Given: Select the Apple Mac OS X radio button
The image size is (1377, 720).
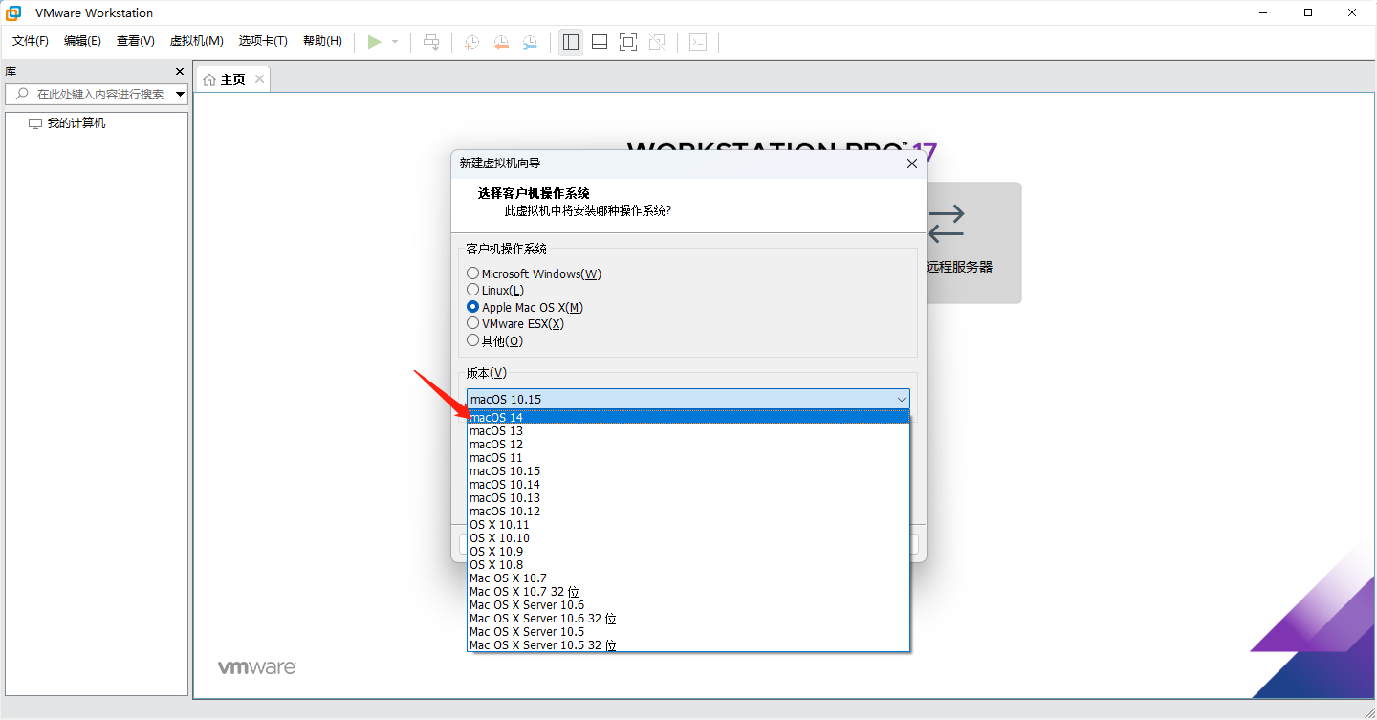Looking at the screenshot, I should (472, 307).
